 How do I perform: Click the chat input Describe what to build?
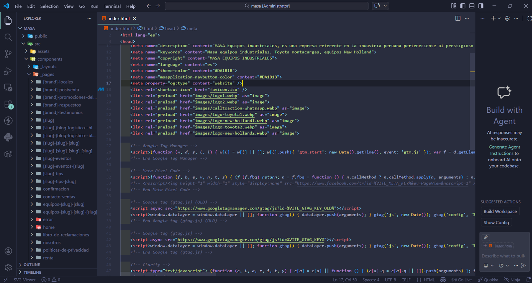tap(503, 256)
